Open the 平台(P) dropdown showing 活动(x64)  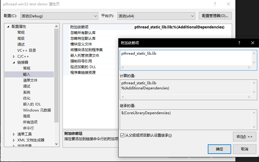(156, 16)
